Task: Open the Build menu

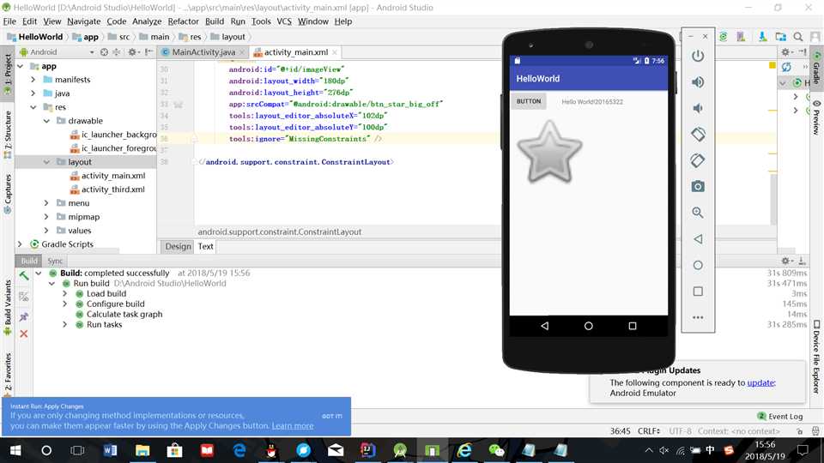Action: [214, 21]
